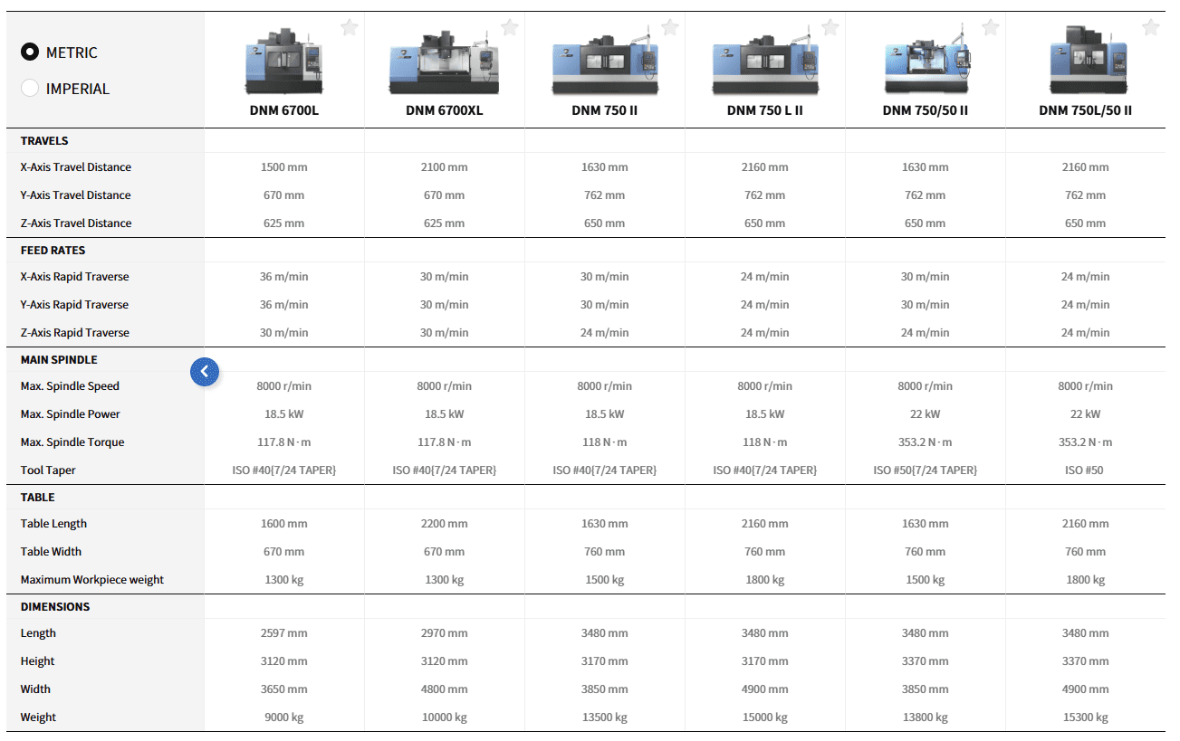Click the DNM 750L/50 II model name
This screenshot has height=741, width=1180.
pos(1085,111)
